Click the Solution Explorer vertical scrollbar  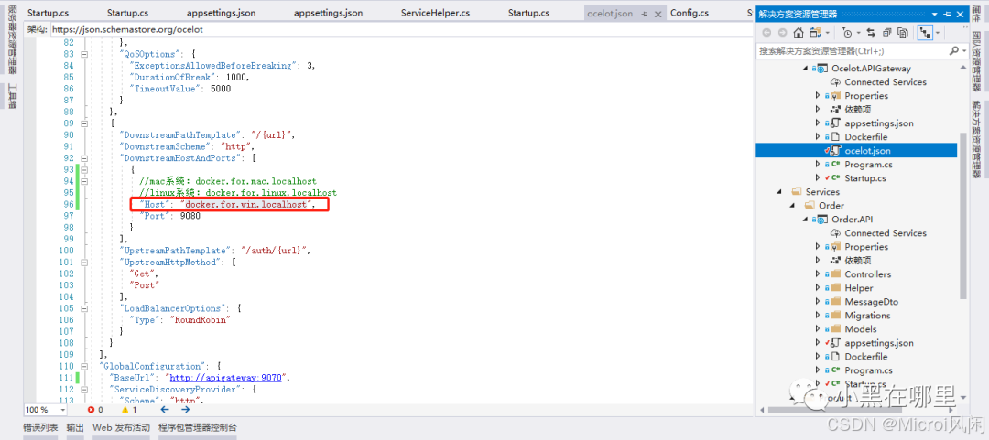pos(962,214)
